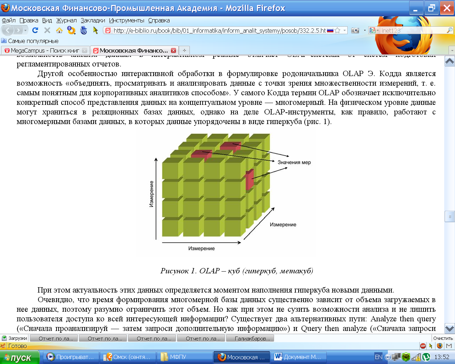Stop loading the page

tap(47, 31)
